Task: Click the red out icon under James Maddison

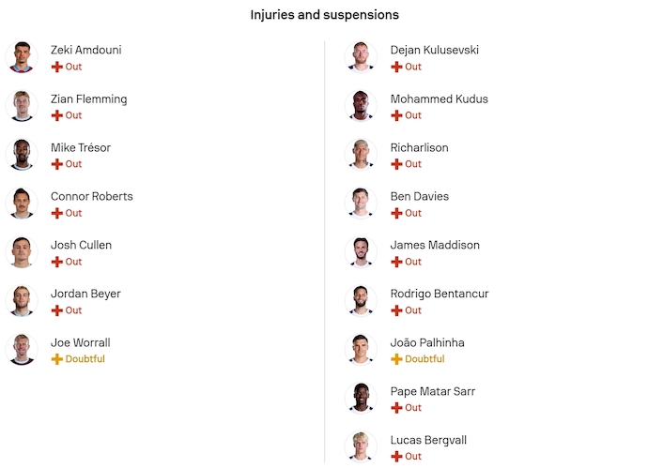Action: pyautogui.click(x=396, y=262)
